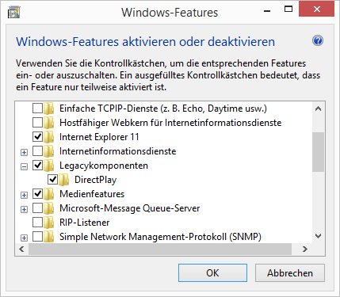Uncheck the DirectPlay checkbox
The height and width of the screenshot is (297, 340).
(52, 180)
